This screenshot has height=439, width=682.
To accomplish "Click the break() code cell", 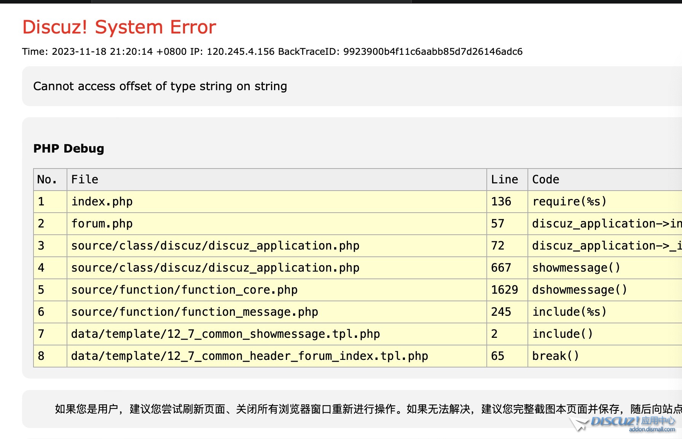I will coord(605,356).
